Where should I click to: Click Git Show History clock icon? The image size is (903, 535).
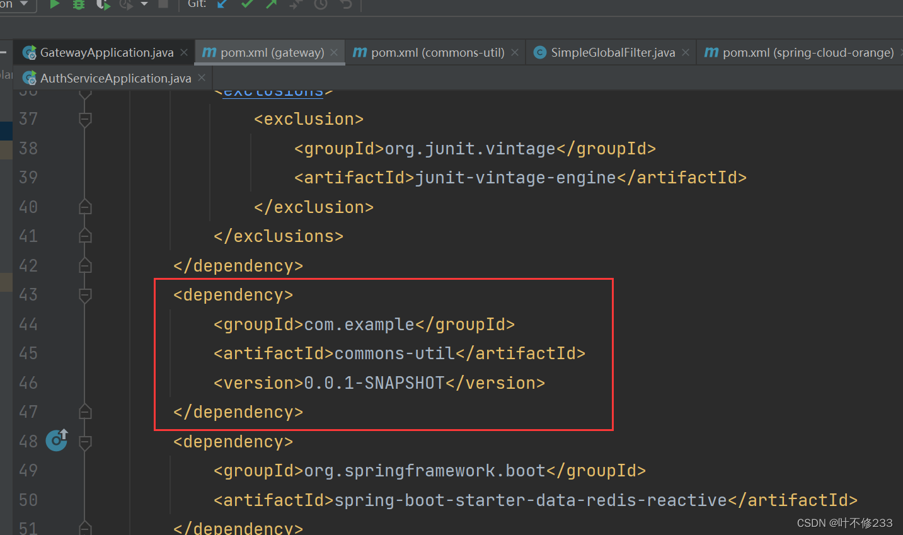tap(321, 4)
